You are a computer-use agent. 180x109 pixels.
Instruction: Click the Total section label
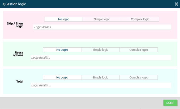20,82
